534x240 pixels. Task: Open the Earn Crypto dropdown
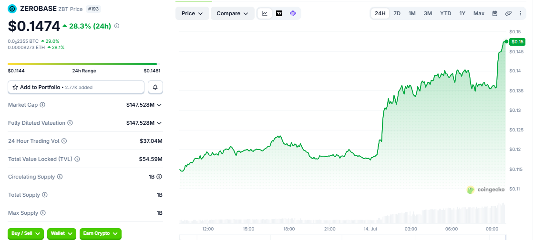(101, 233)
